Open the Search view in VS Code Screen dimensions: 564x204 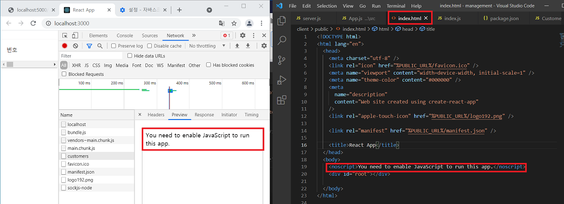[x=282, y=40]
